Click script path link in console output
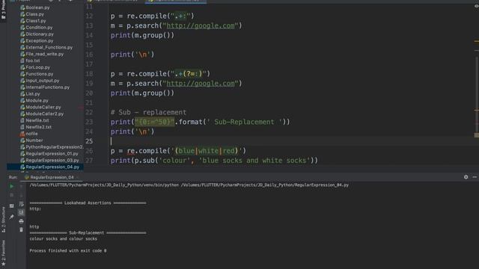Viewport: 479px width, 269px height. 264,185
